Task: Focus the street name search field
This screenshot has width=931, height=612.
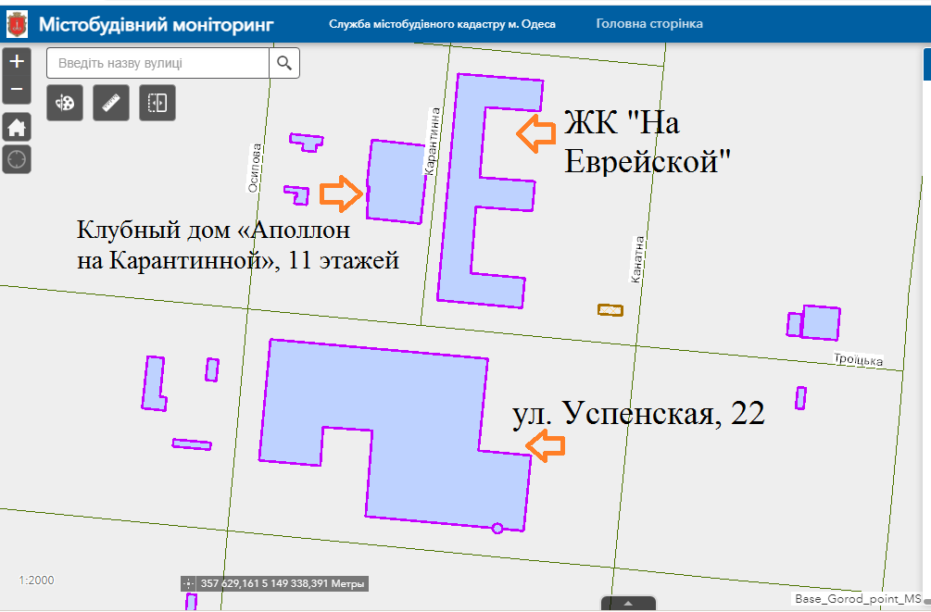Action: click(x=157, y=63)
